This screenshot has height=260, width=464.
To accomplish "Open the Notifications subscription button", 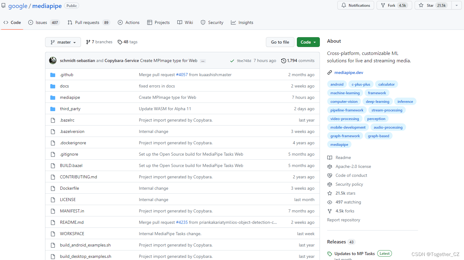I will tap(355, 6).
